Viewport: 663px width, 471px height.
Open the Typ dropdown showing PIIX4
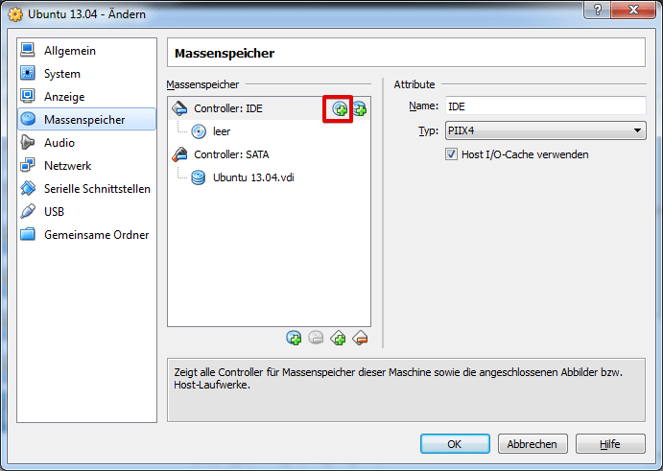pyautogui.click(x=545, y=130)
